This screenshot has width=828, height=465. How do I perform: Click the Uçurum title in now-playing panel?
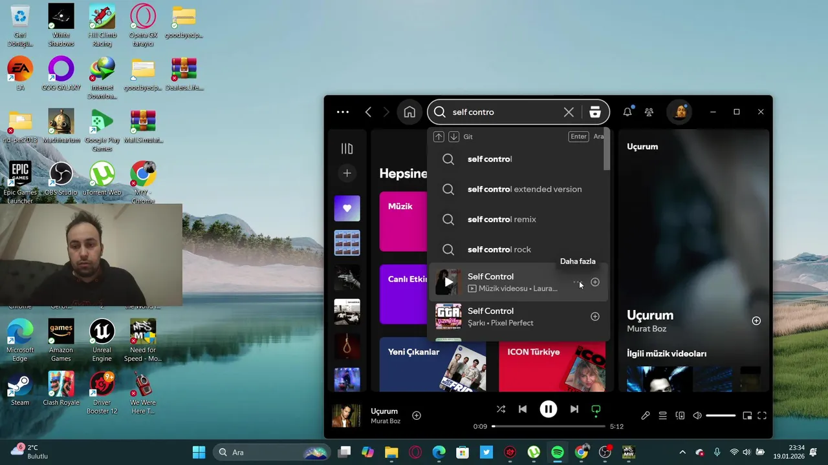650,315
